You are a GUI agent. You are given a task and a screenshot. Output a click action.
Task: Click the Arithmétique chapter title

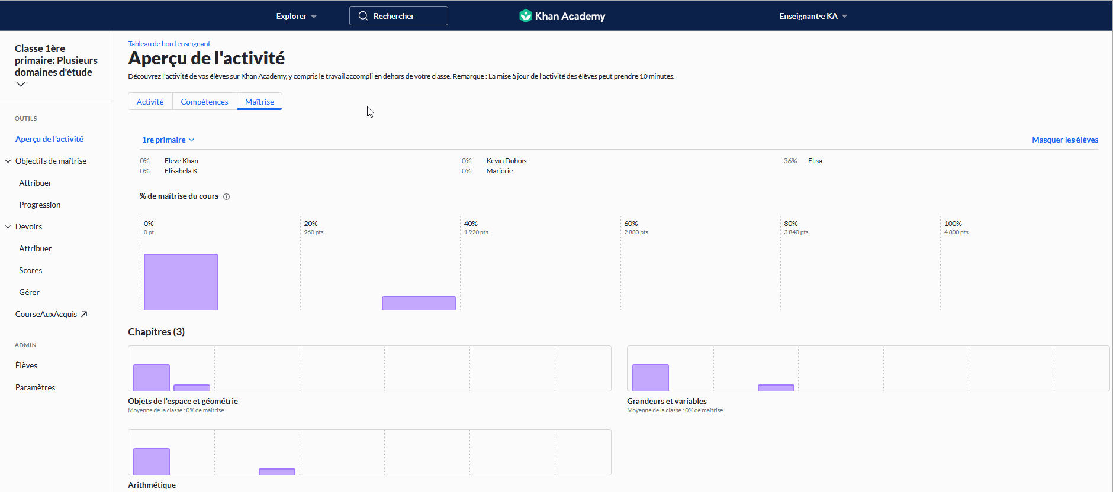[x=152, y=485]
